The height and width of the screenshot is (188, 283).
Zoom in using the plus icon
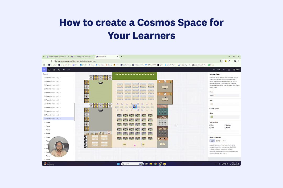pos(224,70)
